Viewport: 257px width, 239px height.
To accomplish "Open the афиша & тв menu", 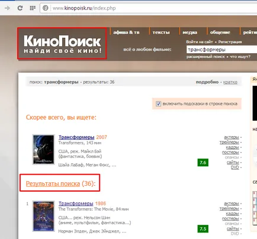I will point(126,33).
